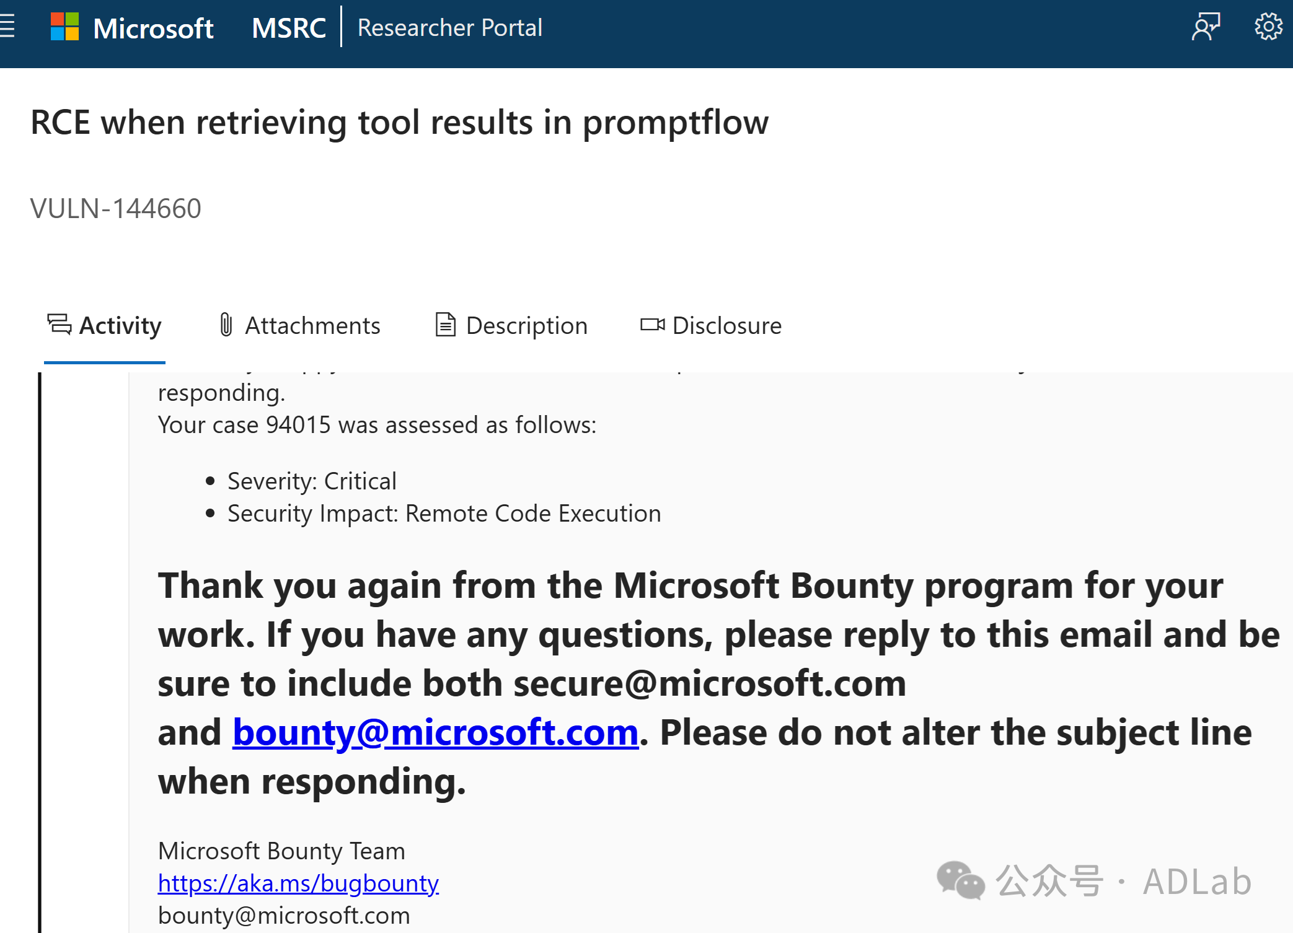1293x933 pixels.
Task: Open the hamburger navigation menu
Action: [7, 27]
